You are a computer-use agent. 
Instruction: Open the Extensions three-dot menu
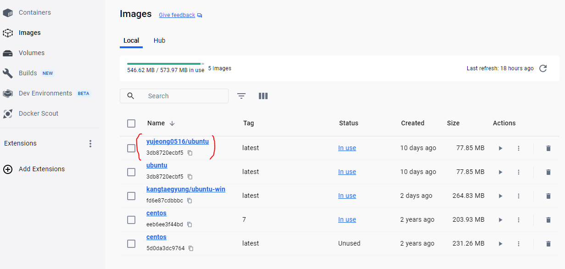(90, 144)
